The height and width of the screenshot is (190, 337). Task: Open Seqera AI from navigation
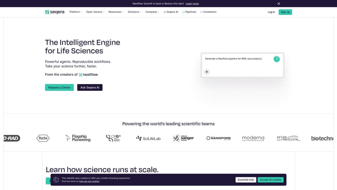(171, 12)
